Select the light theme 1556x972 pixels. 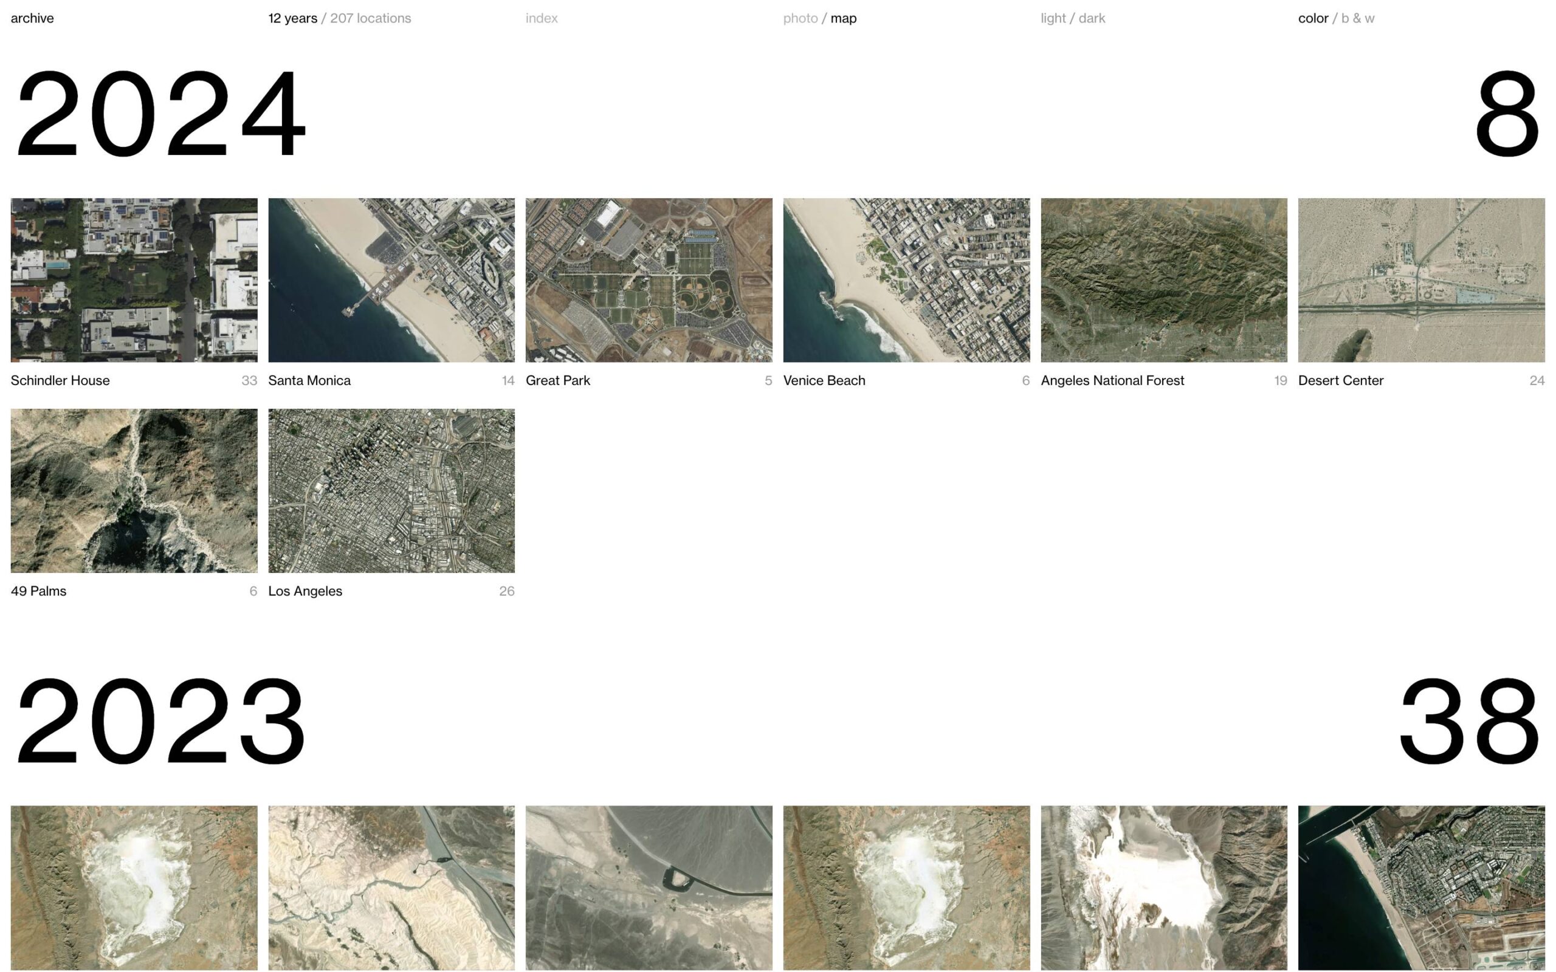coord(1053,18)
